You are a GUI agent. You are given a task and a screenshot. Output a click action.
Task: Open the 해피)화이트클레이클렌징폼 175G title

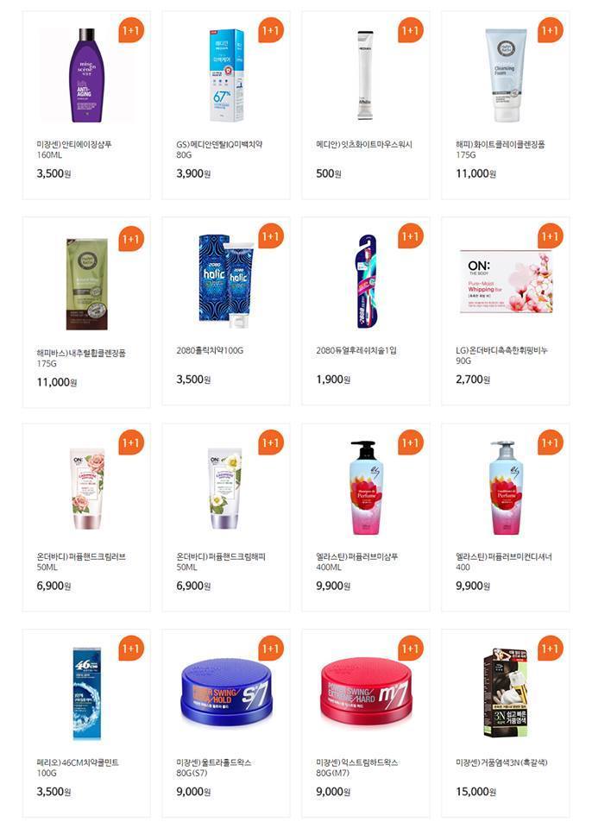[x=500, y=149]
